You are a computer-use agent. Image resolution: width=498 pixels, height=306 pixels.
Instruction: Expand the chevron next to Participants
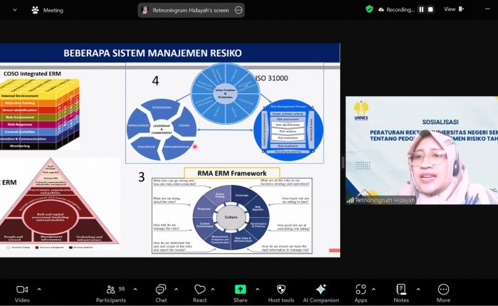(x=136, y=289)
